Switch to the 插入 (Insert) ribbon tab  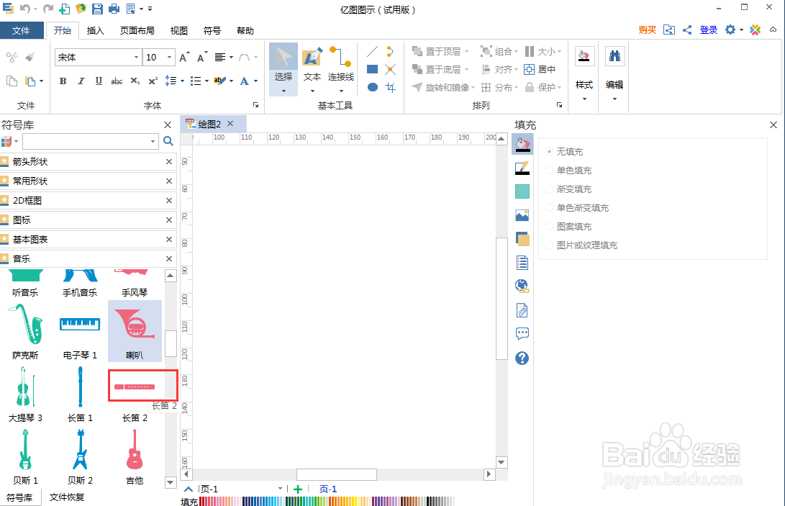97,30
